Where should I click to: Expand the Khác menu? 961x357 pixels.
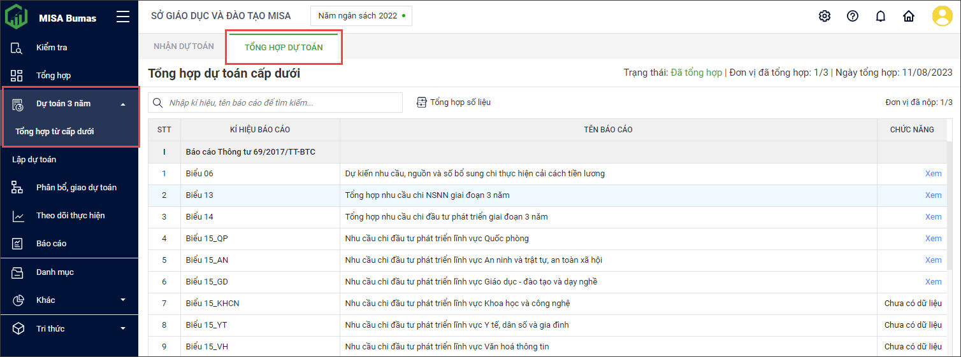123,300
